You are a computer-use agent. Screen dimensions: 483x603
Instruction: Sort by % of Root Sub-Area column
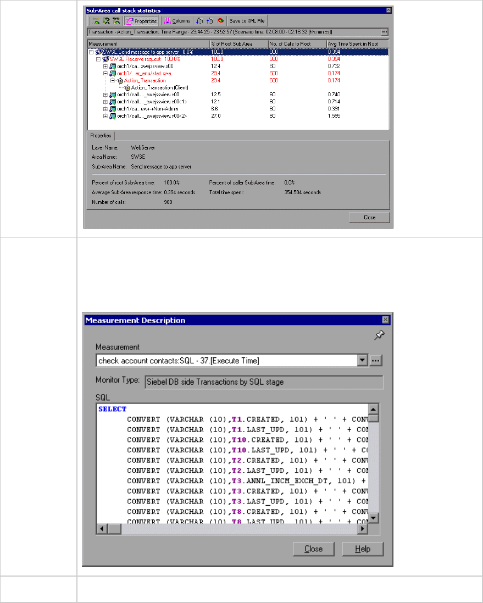tap(239, 44)
